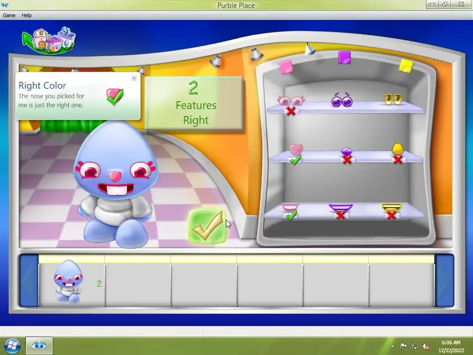Select the yellow eyes on top shelf
Viewport: 473px width, 355px height.
393,99
